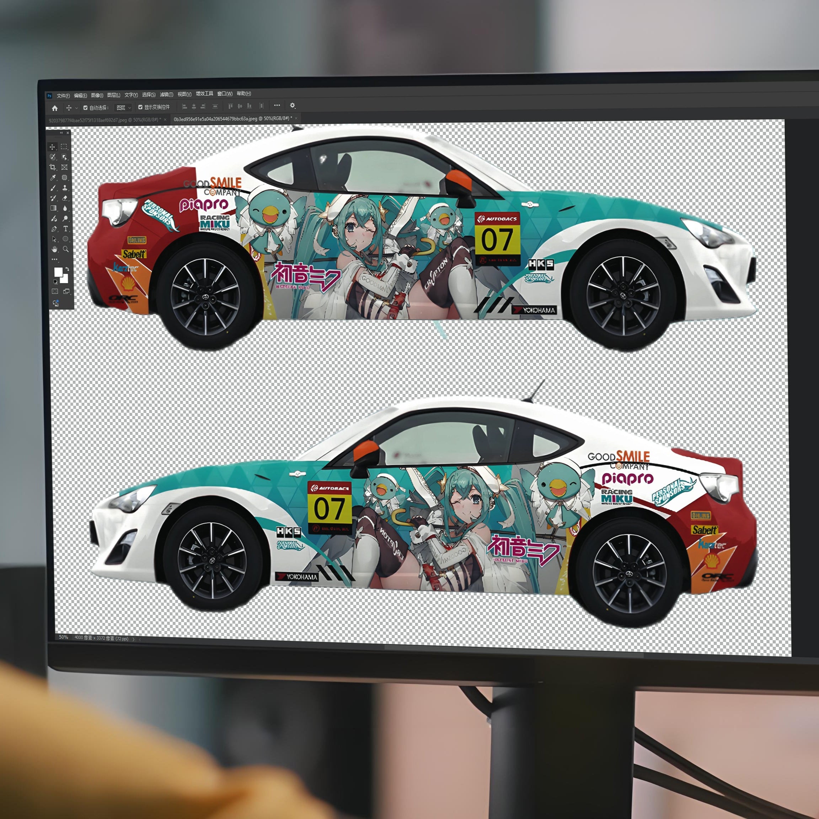Select the Gradient tool

click(53, 208)
